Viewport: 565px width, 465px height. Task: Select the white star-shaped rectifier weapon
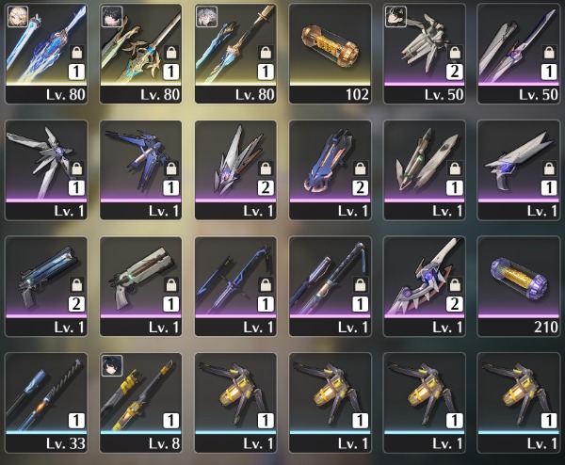point(46,170)
